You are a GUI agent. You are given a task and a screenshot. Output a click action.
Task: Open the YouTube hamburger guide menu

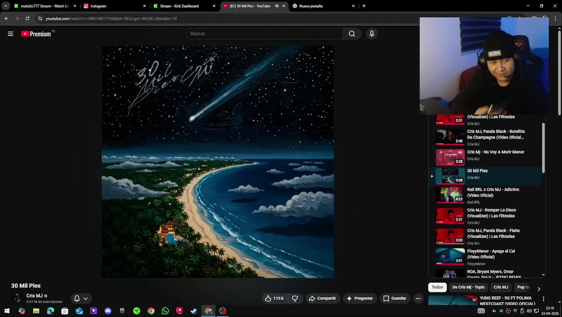coord(11,33)
